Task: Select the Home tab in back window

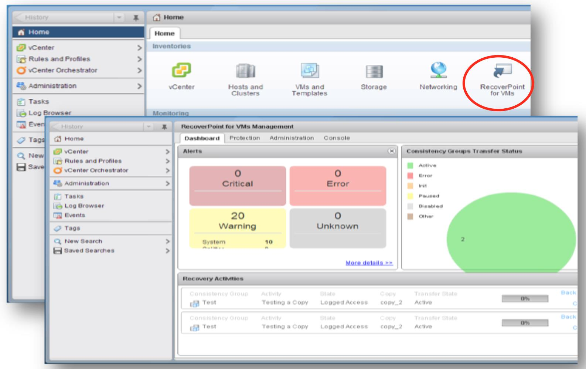Action: [164, 33]
